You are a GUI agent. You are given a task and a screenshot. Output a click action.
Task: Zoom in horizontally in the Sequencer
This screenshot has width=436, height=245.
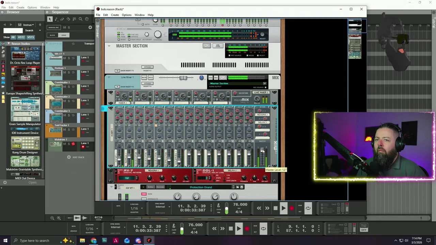click(59, 218)
